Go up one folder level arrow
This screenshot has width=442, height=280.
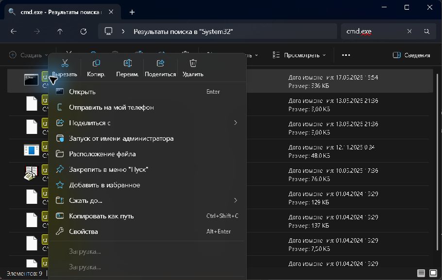[60, 31]
